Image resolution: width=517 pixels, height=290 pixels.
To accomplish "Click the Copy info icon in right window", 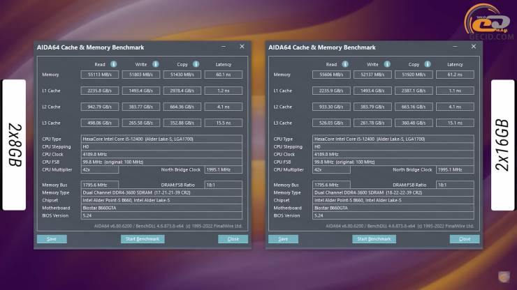I will (x=428, y=64).
